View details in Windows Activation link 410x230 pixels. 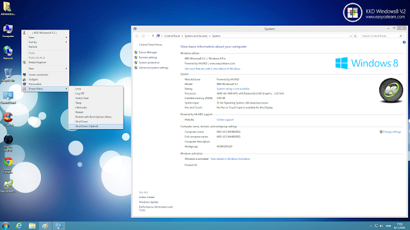[x=230, y=159]
